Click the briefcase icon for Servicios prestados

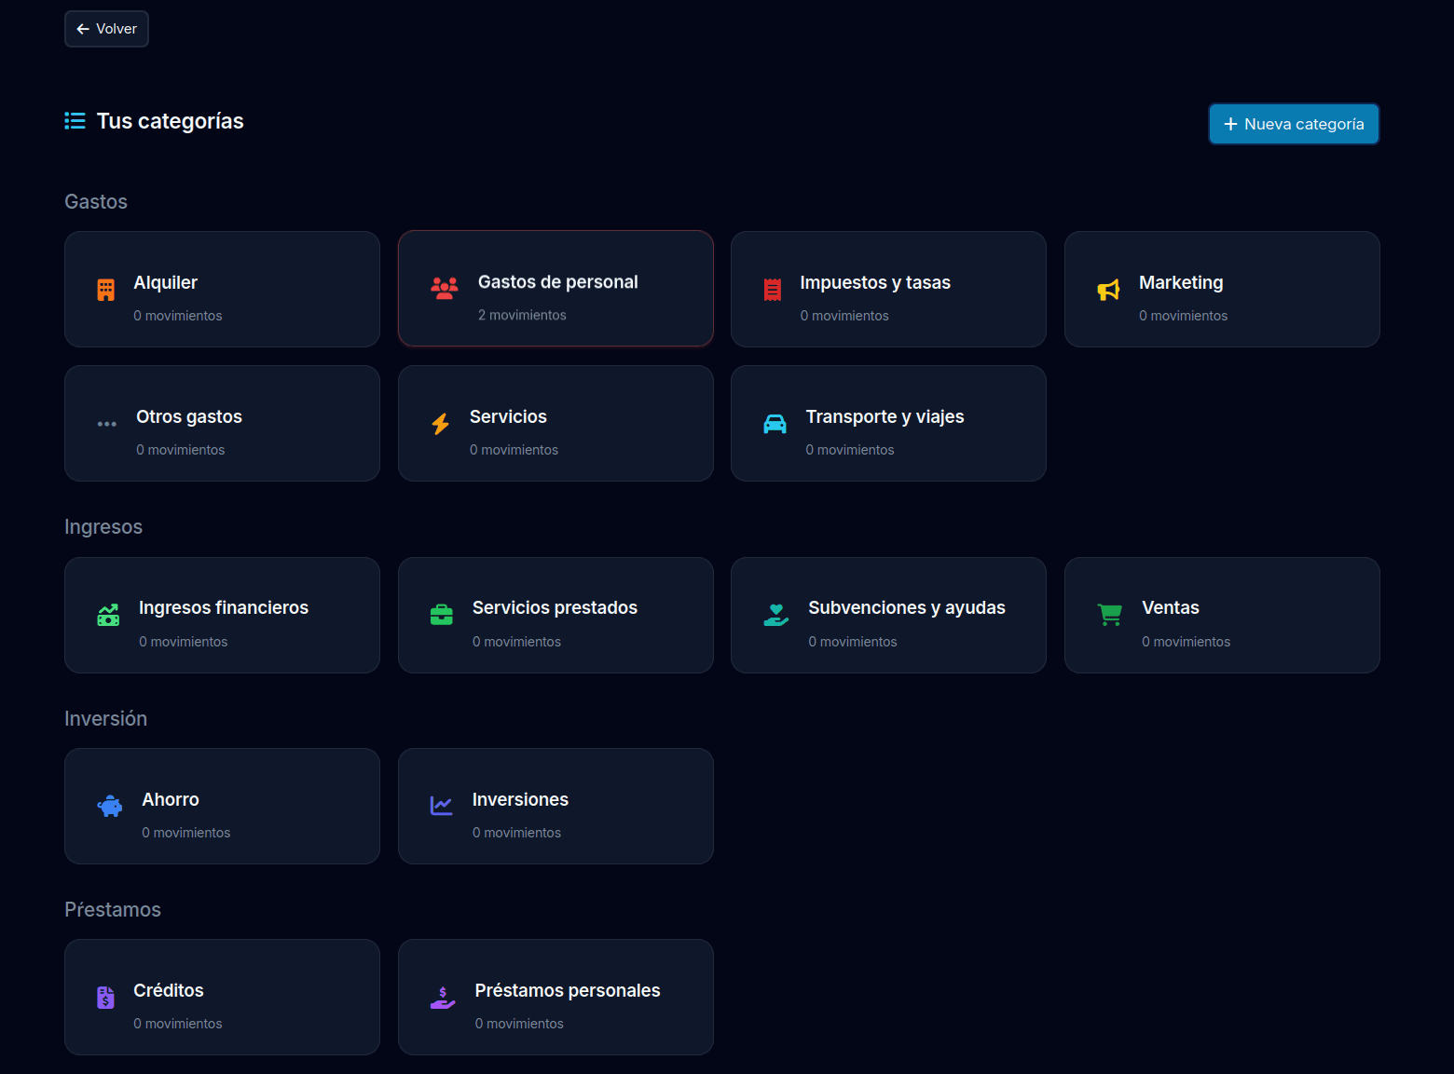point(442,615)
